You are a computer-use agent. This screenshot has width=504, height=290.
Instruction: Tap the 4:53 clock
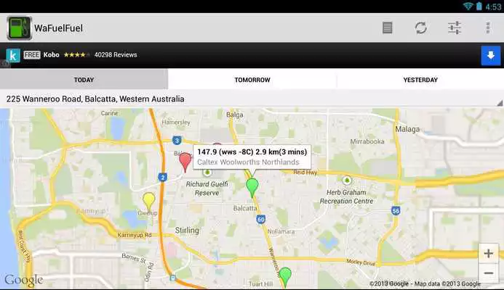click(x=493, y=7)
